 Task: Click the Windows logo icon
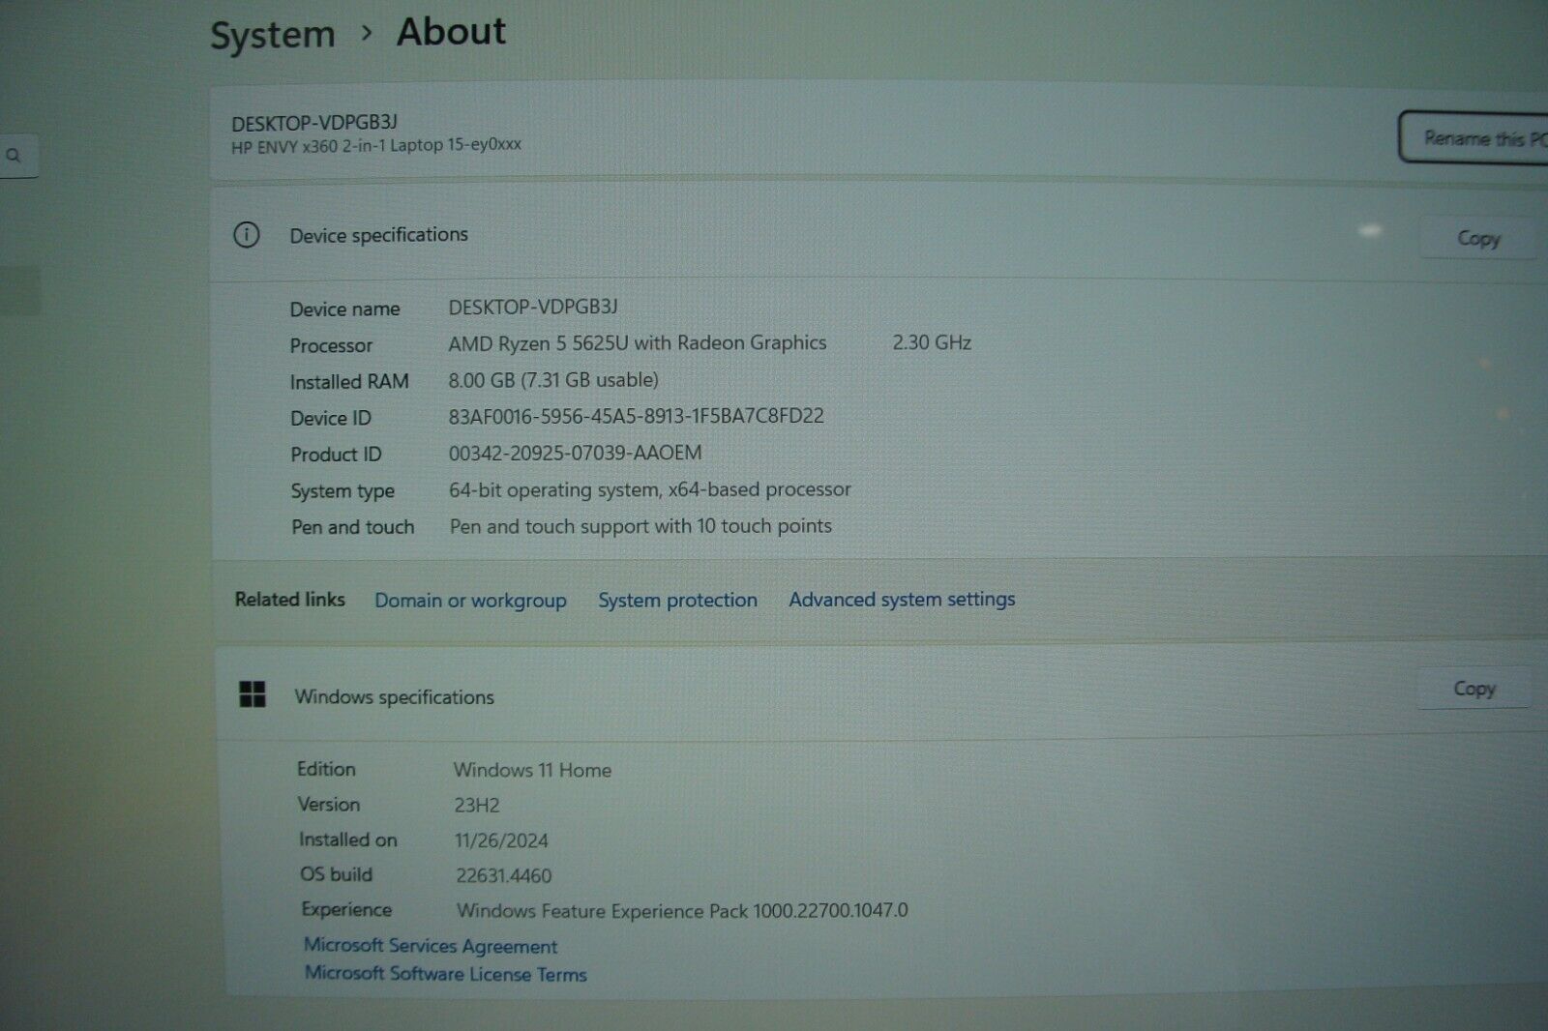253,694
